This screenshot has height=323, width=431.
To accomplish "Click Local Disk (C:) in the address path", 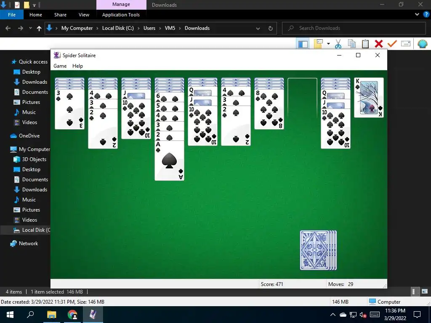I will [118, 28].
